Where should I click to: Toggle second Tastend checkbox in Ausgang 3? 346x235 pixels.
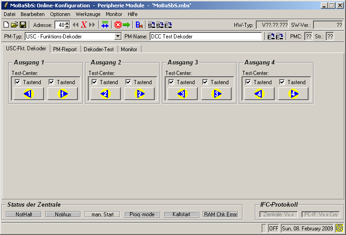[205, 82]
